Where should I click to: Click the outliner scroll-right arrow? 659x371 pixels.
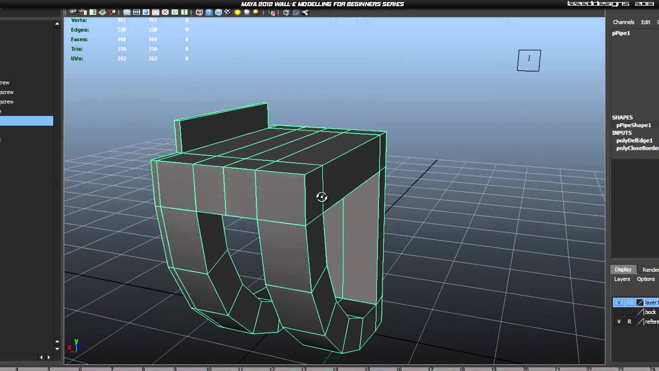[x=49, y=357]
